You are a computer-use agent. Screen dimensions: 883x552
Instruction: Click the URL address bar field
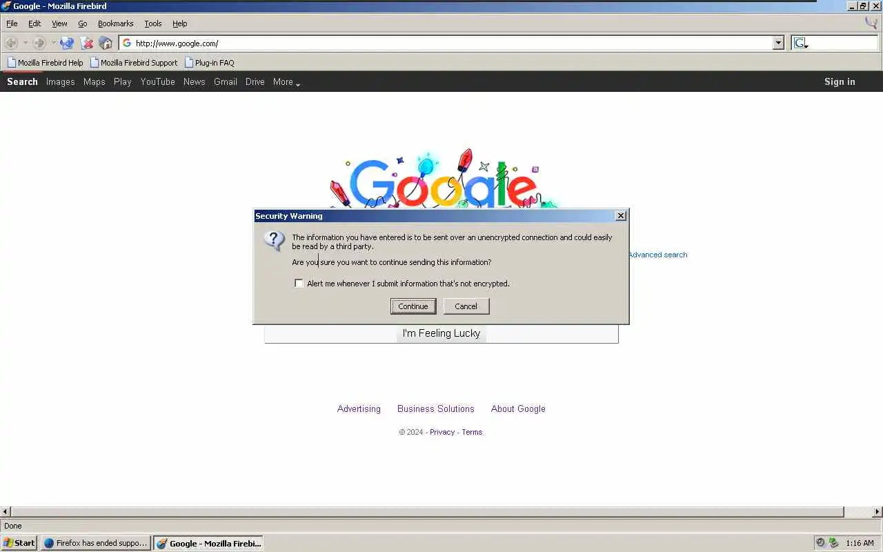[452, 43]
